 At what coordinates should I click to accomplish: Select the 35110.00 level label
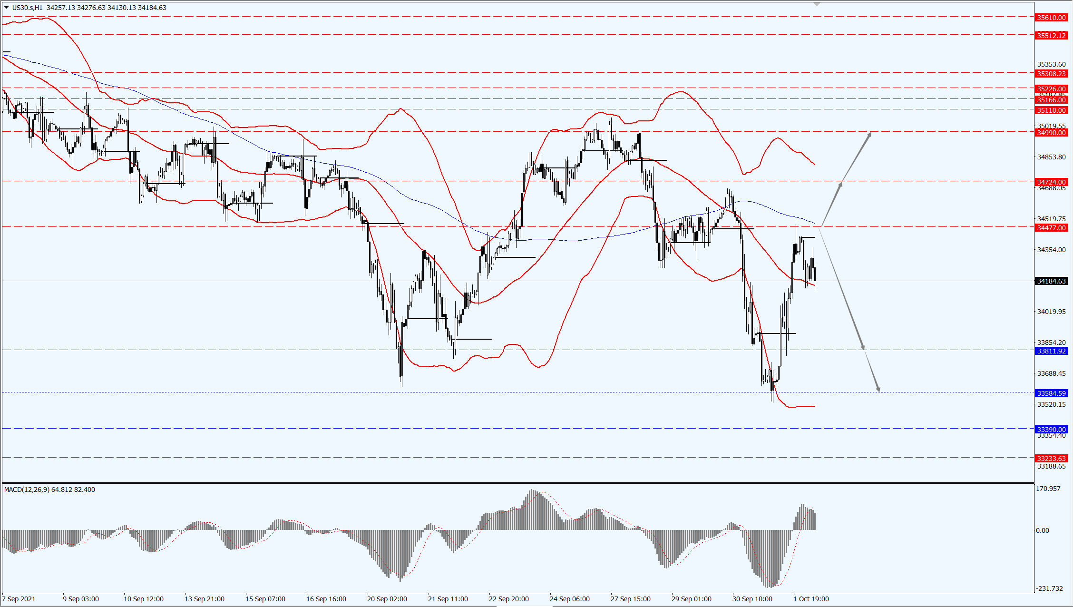point(1052,110)
